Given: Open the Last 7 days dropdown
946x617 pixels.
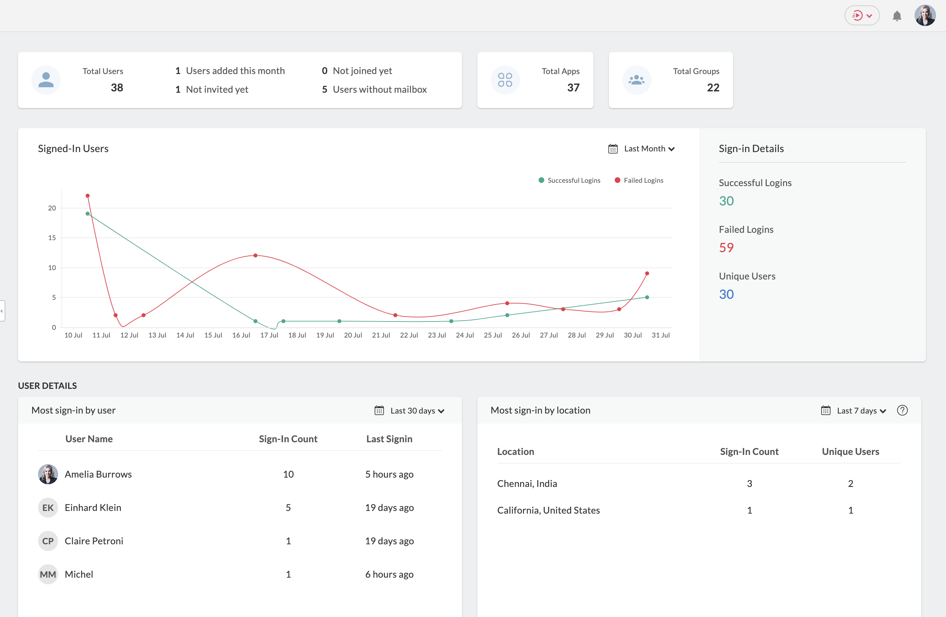Looking at the screenshot, I should click(x=861, y=411).
